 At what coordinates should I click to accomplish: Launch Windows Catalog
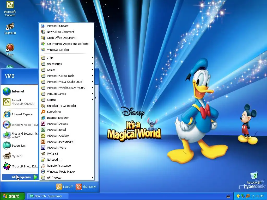click(66, 50)
